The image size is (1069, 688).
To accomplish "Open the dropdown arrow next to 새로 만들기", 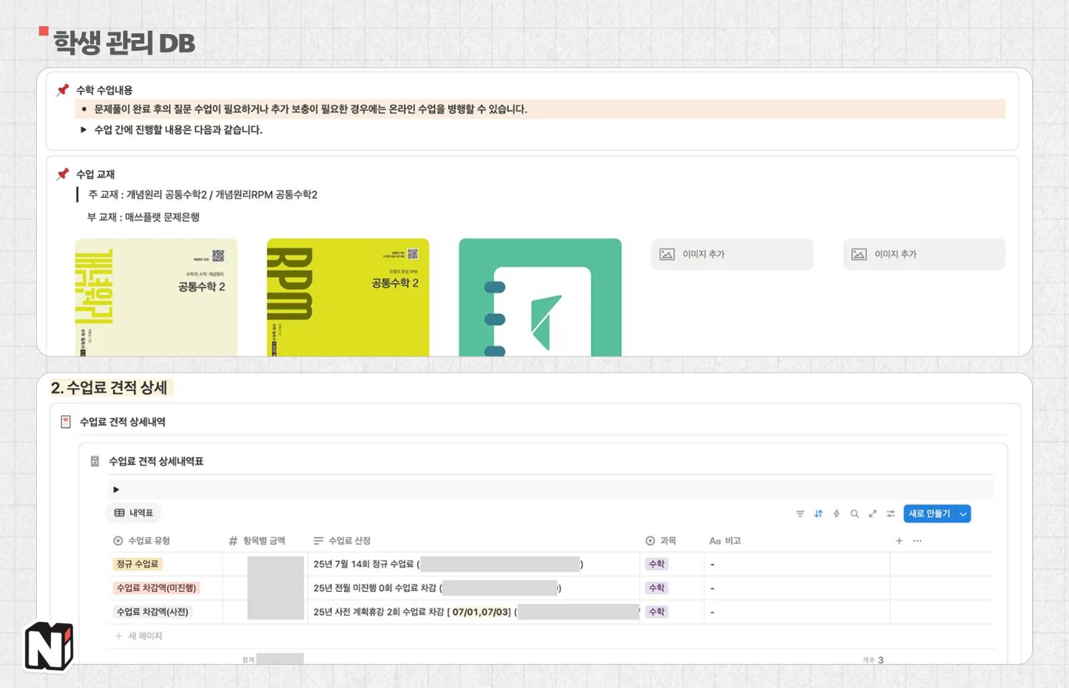I will (963, 514).
